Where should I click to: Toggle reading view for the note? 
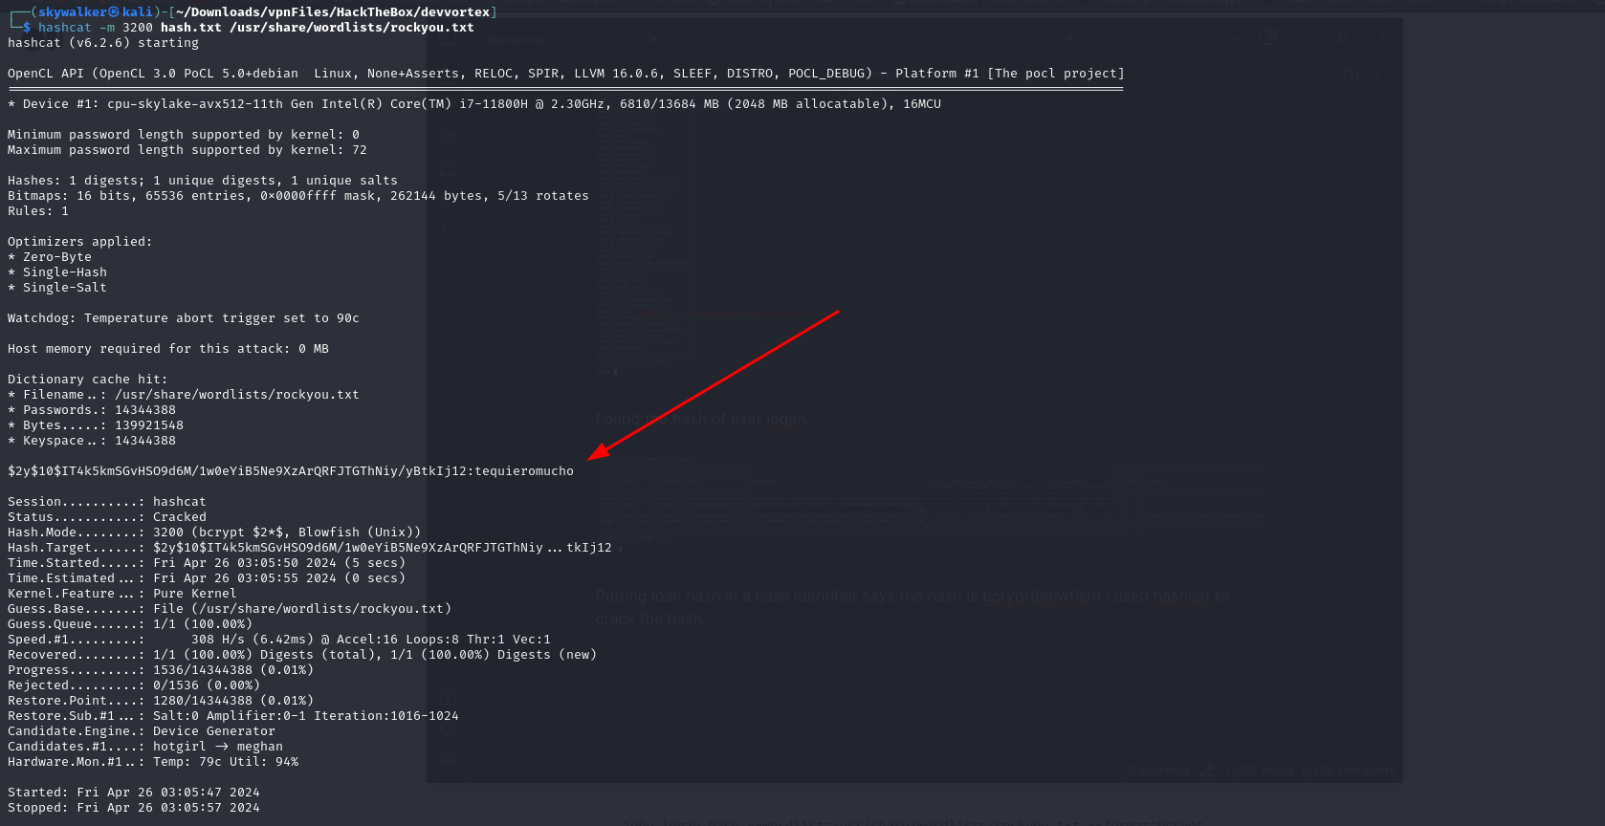coord(1351,74)
